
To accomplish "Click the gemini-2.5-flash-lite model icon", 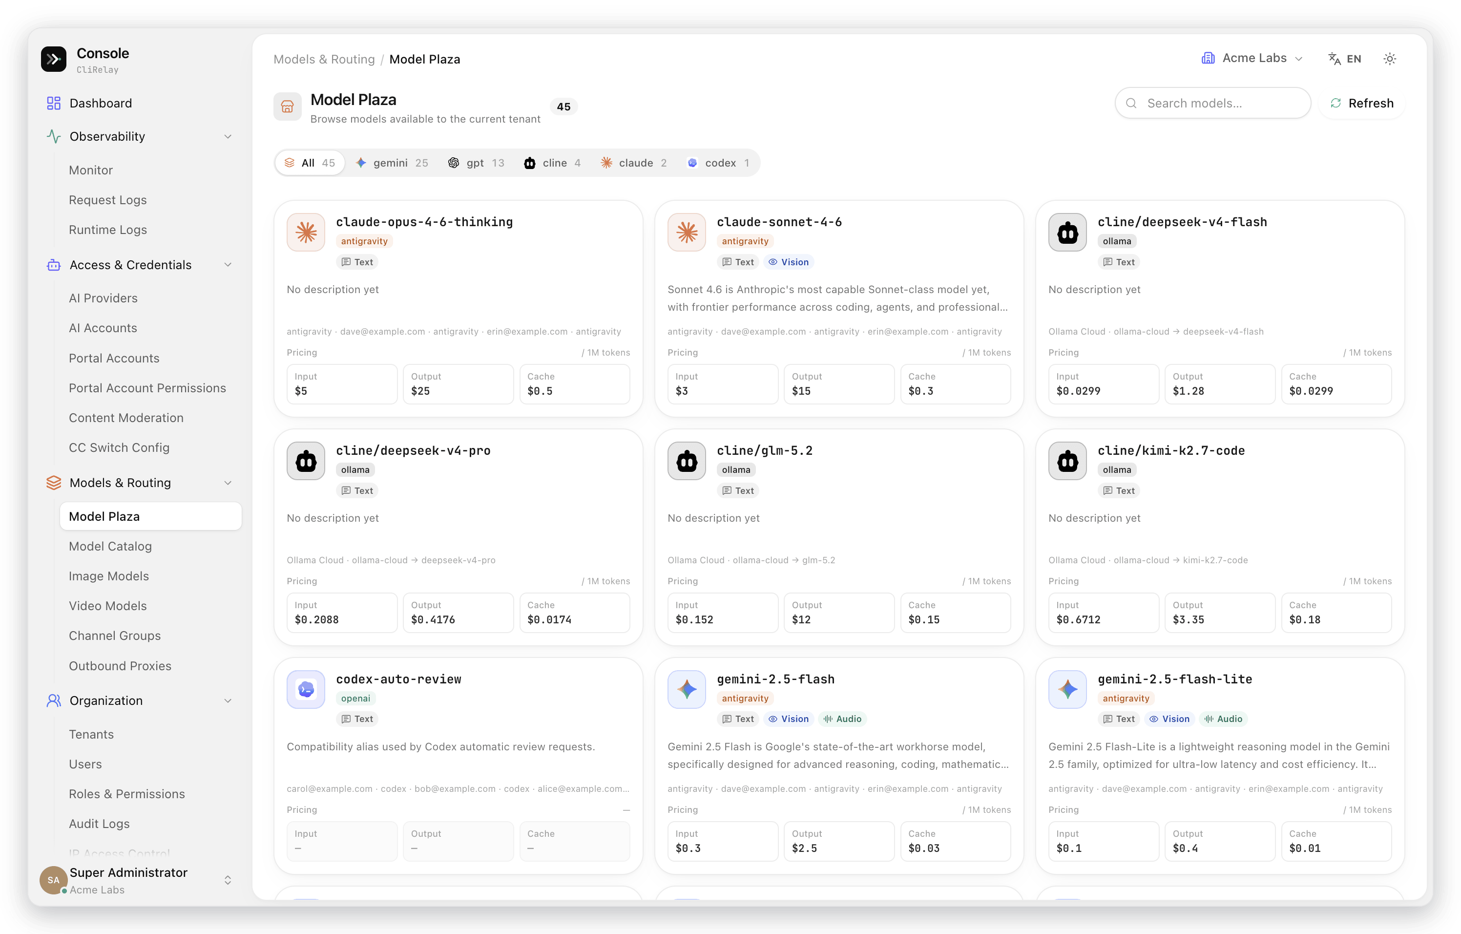I will click(1067, 689).
